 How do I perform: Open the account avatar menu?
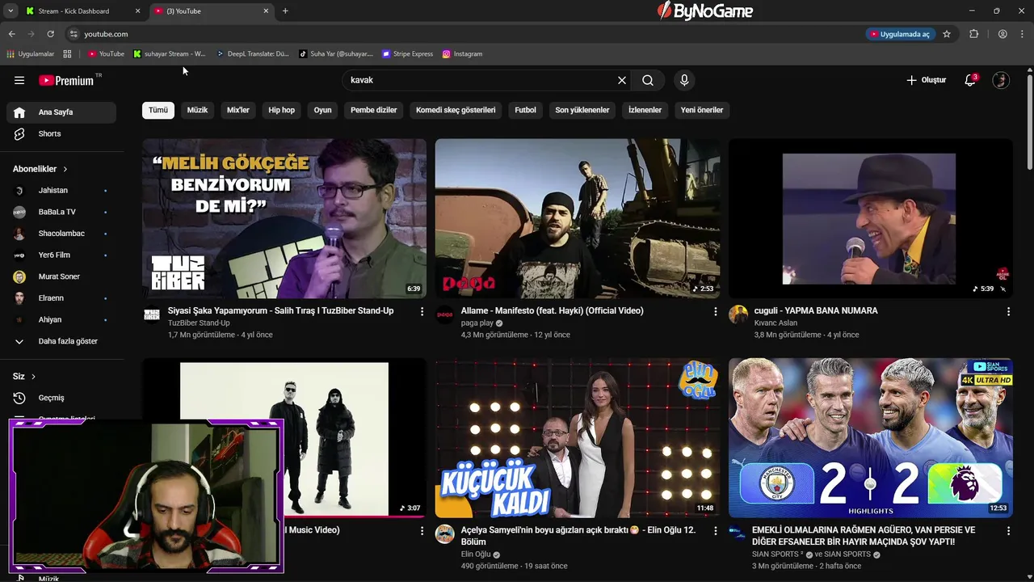click(x=1001, y=80)
